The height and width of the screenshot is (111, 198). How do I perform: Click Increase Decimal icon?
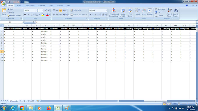pos(103,15)
